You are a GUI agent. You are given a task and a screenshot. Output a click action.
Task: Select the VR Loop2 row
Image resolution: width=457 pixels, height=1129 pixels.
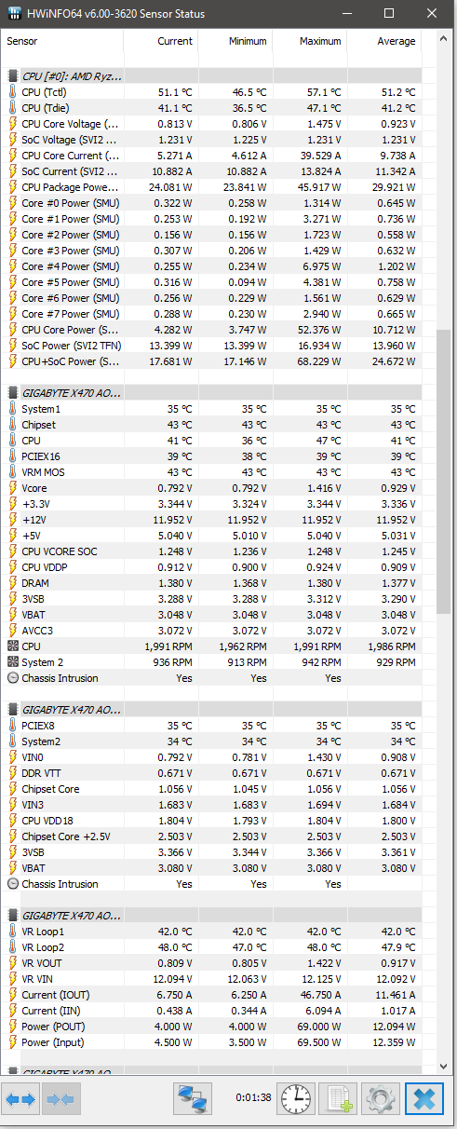click(211, 947)
